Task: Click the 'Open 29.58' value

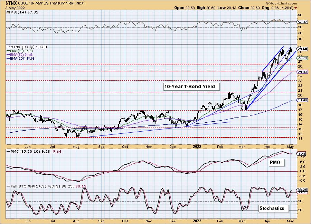Action: click(x=185, y=8)
